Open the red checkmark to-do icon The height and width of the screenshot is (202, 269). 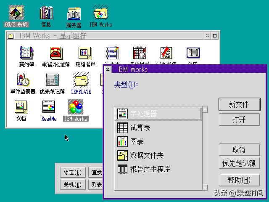coord(166,53)
